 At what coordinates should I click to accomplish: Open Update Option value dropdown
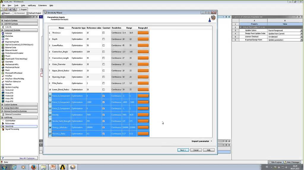click(x=301, y=31)
